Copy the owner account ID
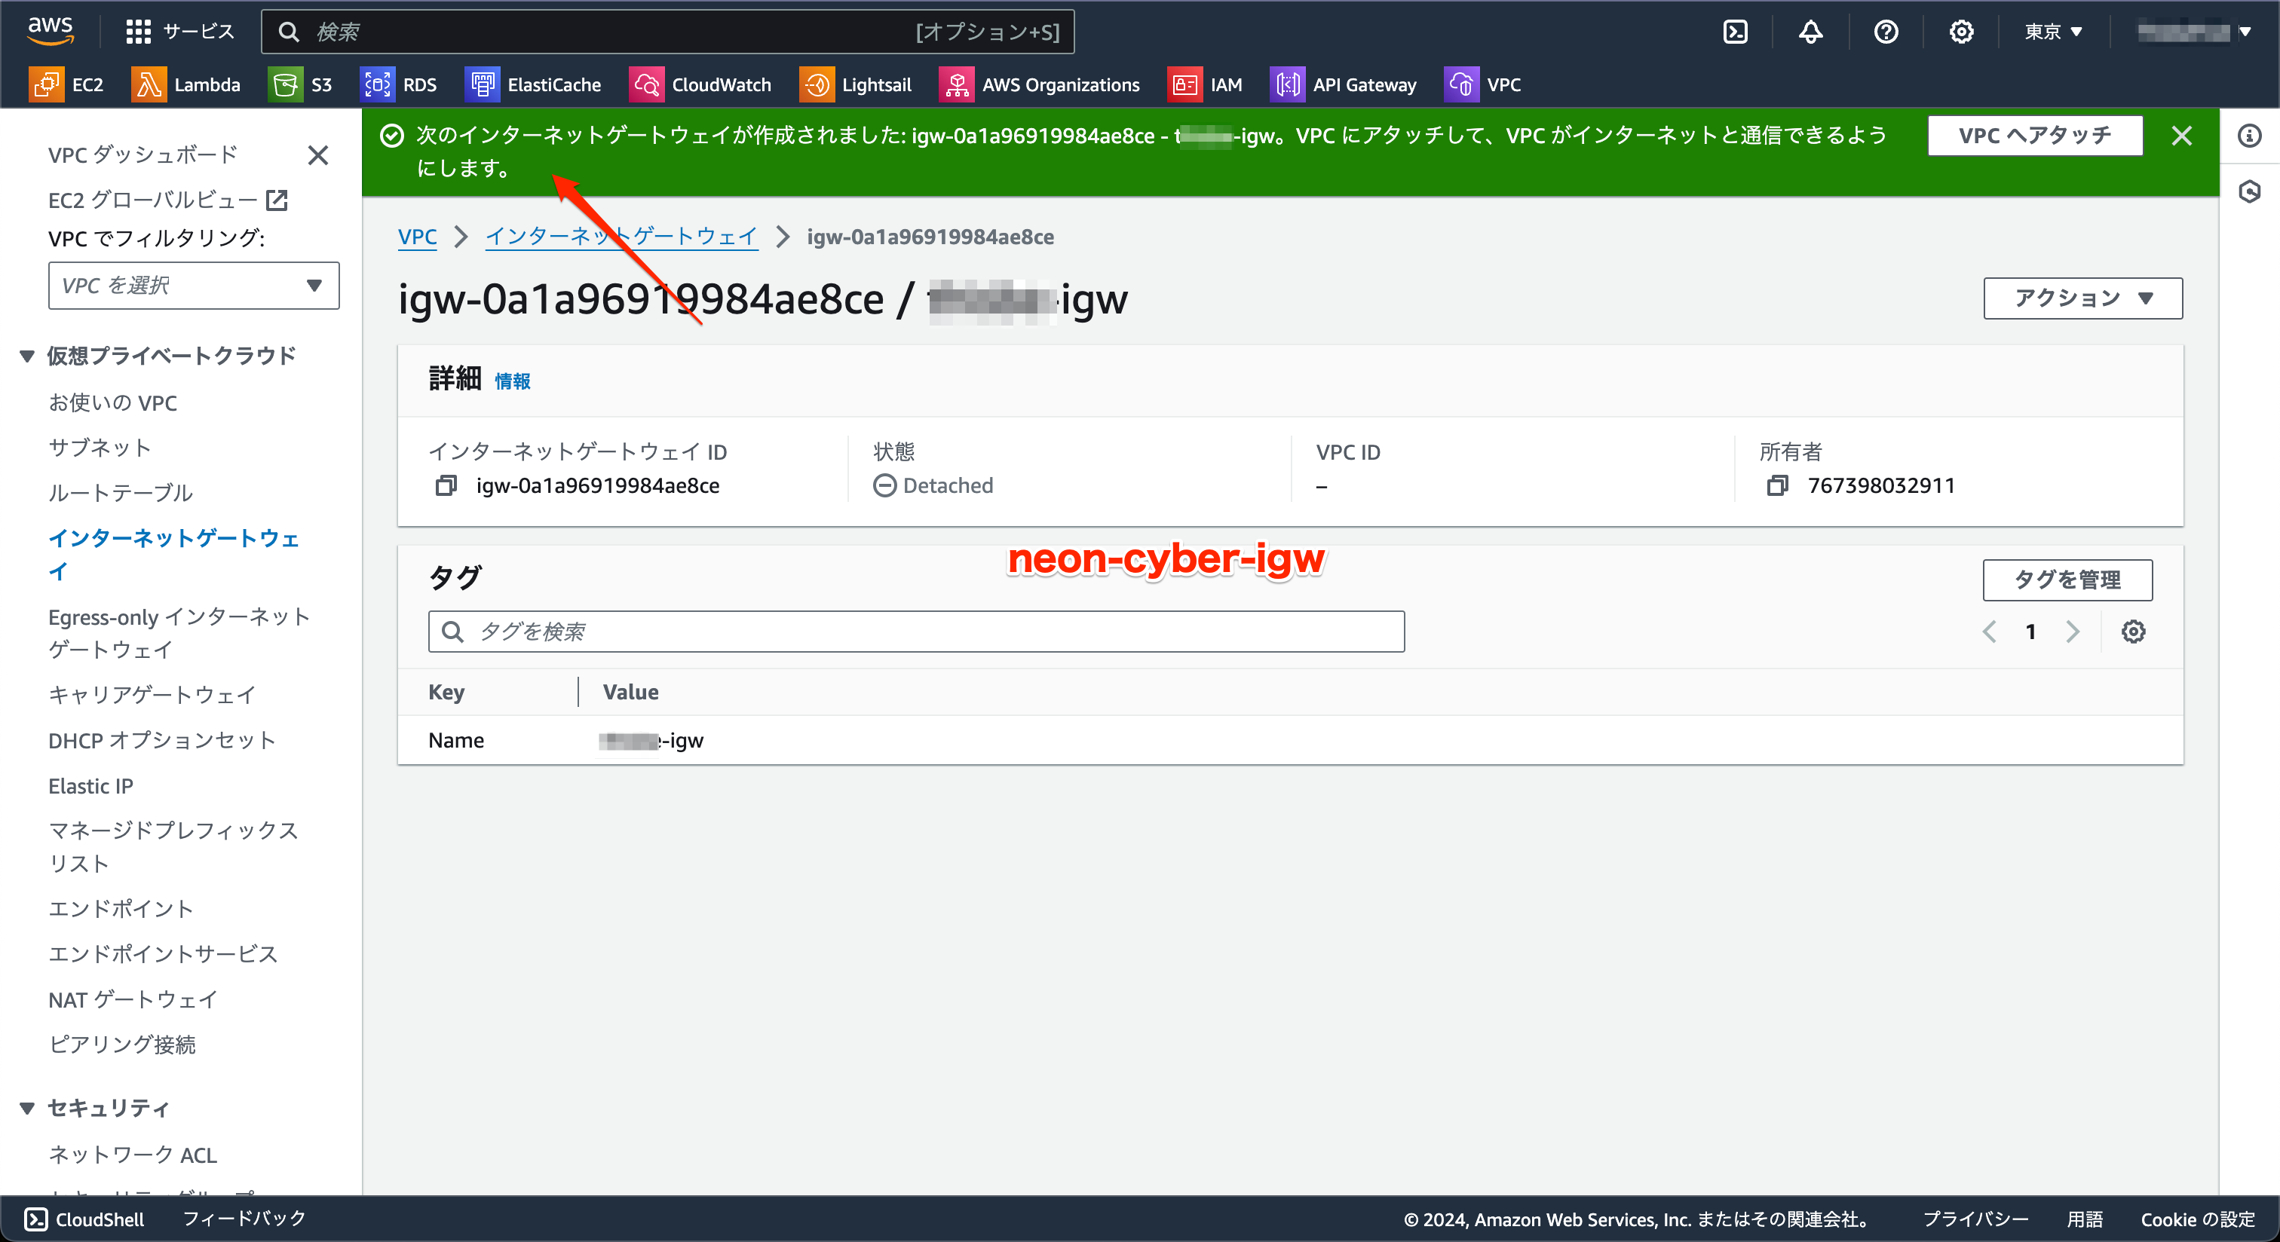 tap(1776, 485)
